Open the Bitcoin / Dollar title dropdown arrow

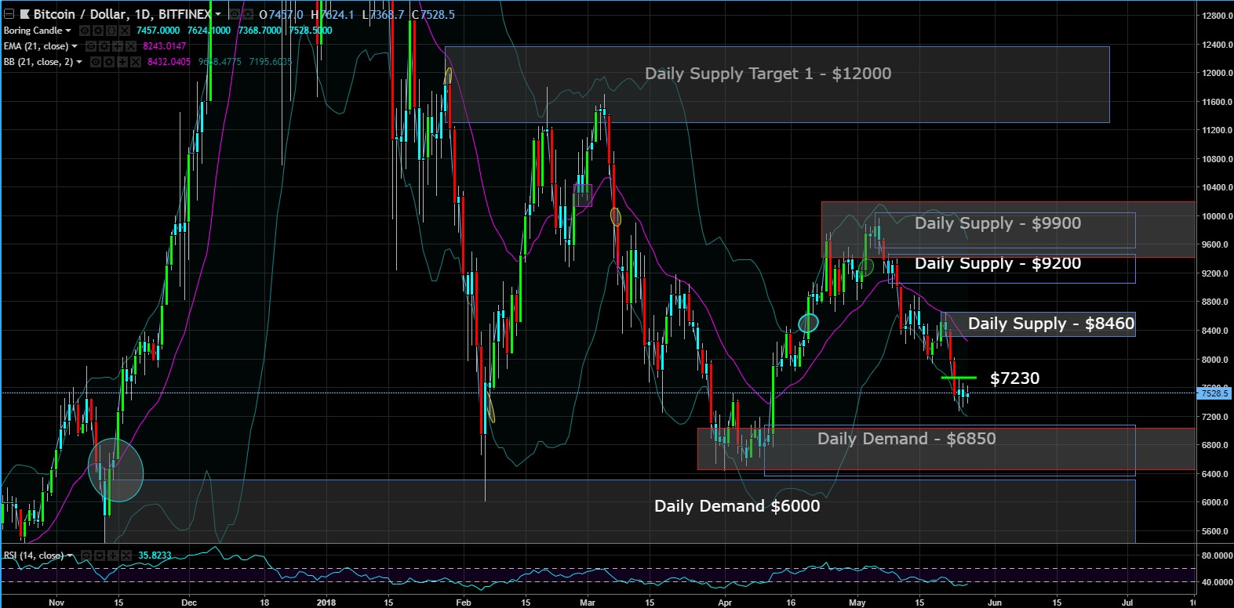click(218, 15)
